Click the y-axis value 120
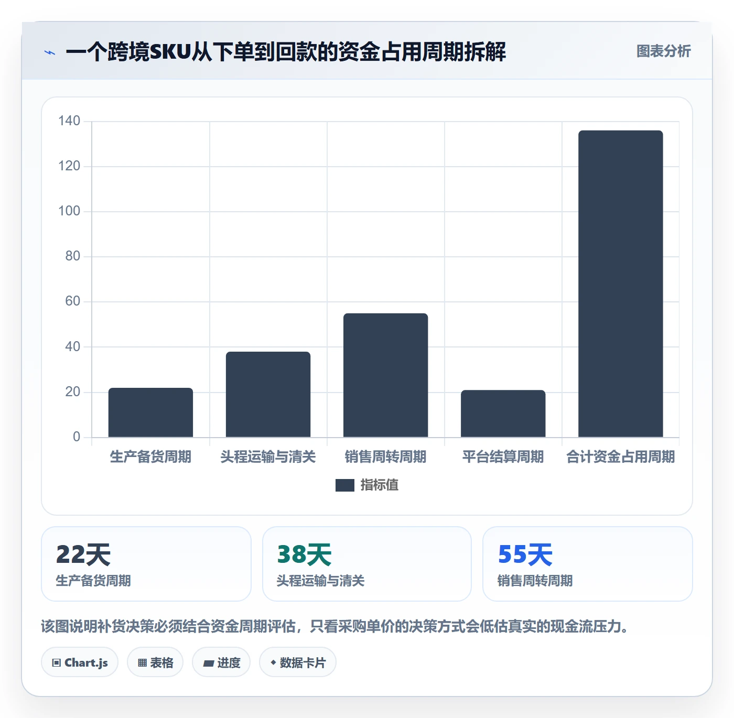734x718 pixels. pos(69,166)
